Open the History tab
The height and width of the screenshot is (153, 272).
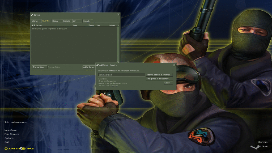(55, 21)
